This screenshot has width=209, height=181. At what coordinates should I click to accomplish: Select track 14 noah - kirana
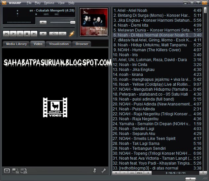click(x=157, y=74)
